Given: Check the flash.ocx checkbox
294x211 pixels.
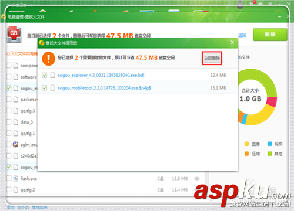Looking at the screenshot, I should 9,178.
